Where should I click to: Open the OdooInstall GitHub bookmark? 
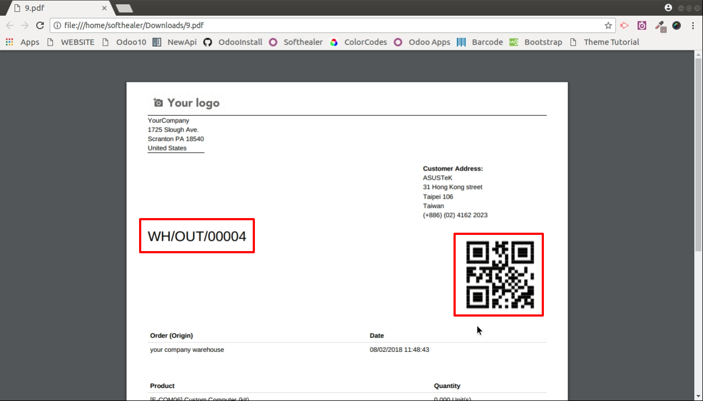click(233, 42)
